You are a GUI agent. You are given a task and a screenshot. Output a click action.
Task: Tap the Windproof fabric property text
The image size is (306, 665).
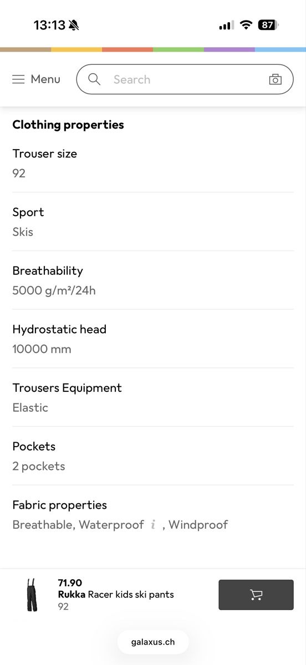tap(198, 525)
